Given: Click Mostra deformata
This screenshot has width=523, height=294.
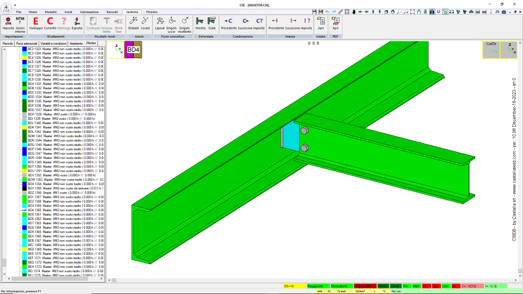Looking at the screenshot, I should point(200,23).
